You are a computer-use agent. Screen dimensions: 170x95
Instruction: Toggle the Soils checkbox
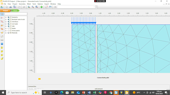(10, 26)
